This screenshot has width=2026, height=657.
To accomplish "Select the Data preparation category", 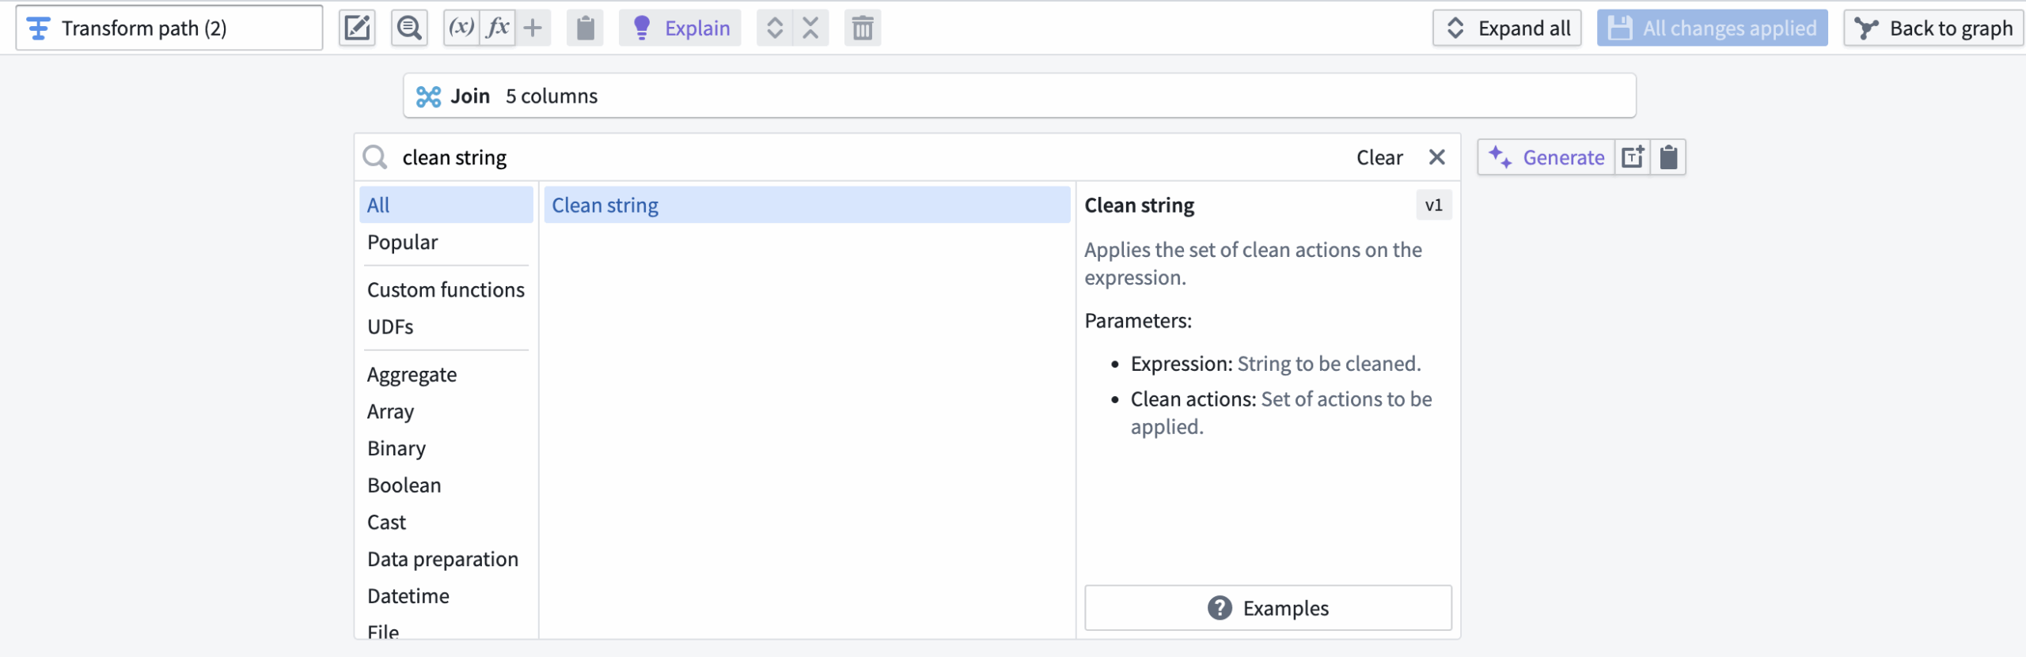I will pos(442,559).
